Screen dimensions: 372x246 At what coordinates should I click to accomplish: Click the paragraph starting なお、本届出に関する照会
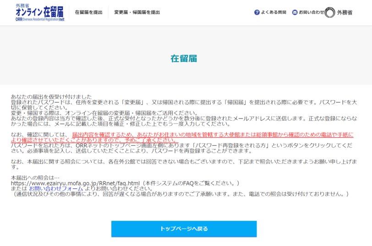point(184,164)
